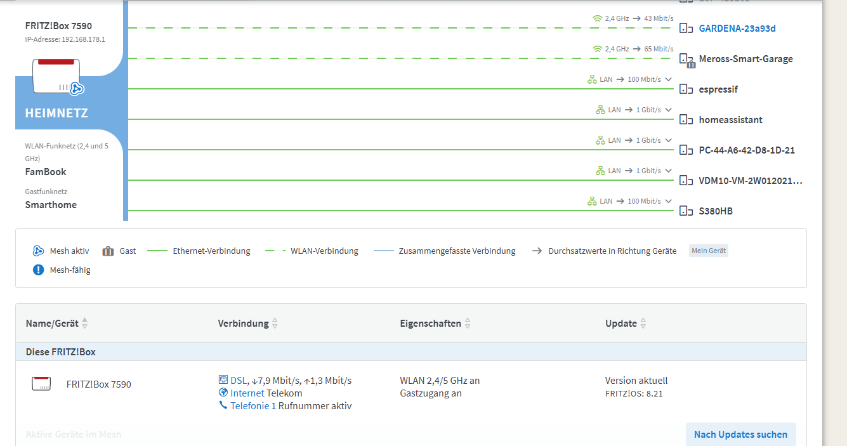Click the LAN icon on VDM10-VM connection

[600, 171]
